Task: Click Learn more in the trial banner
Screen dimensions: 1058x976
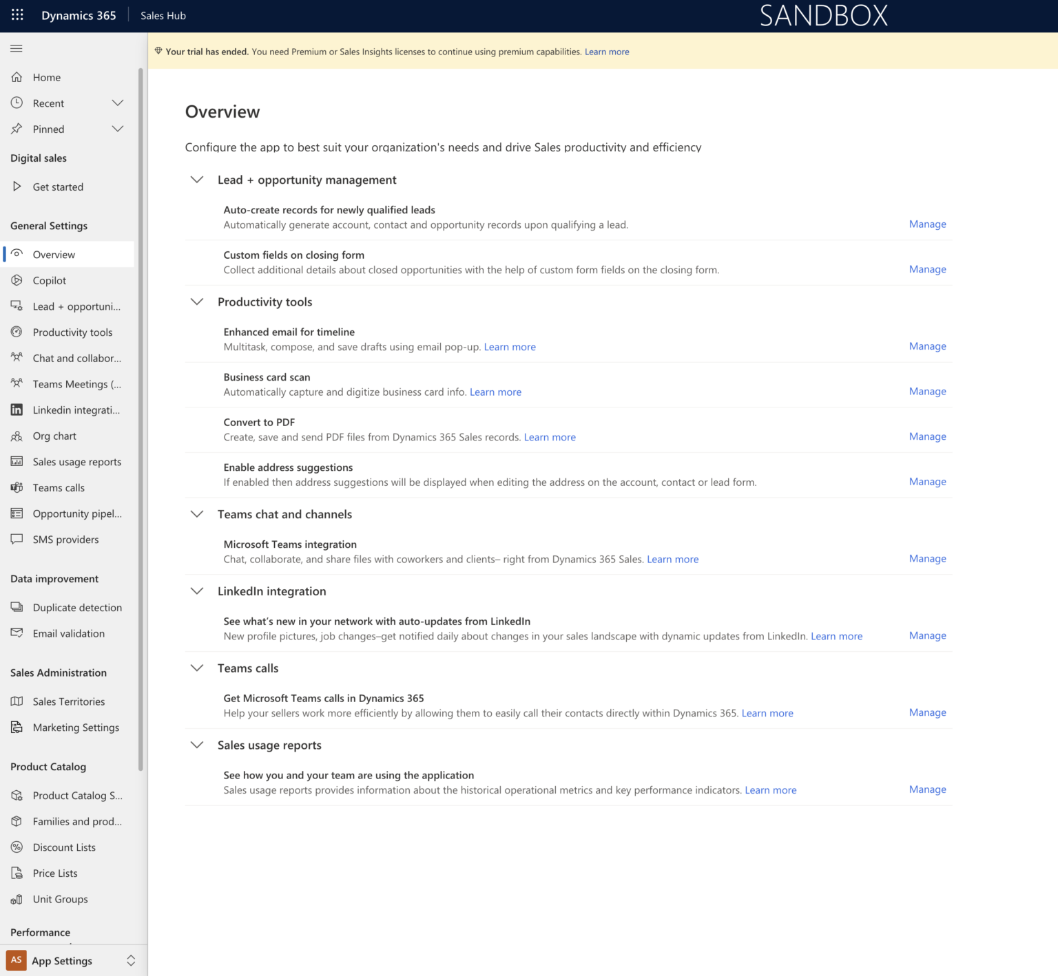Action: coord(607,52)
